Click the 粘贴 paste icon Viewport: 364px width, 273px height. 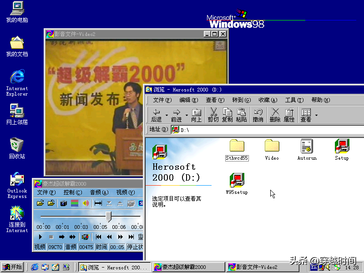241,116
